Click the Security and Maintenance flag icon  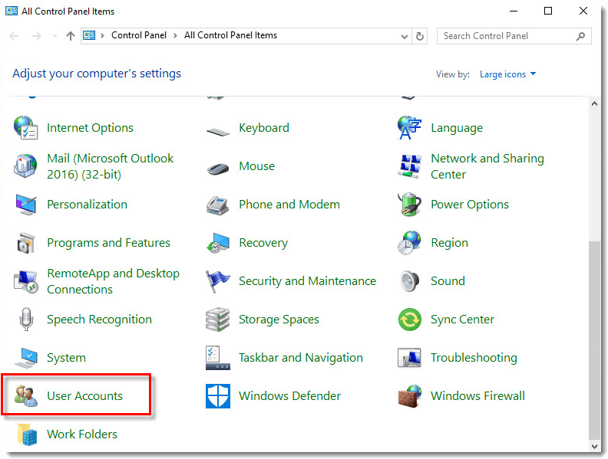(x=218, y=281)
